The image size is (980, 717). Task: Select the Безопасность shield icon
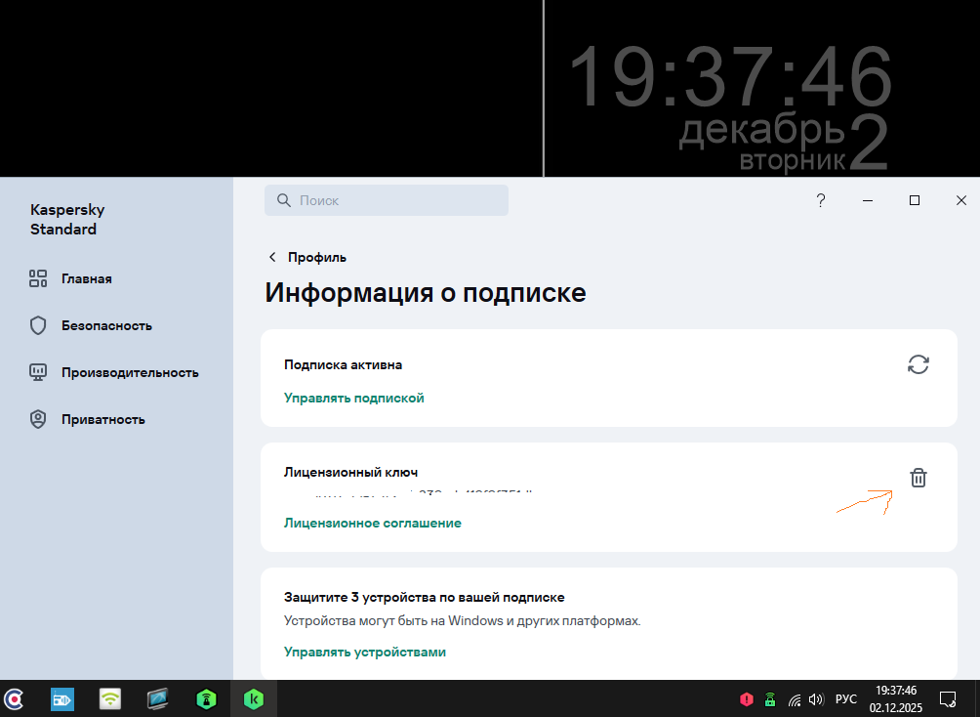click(x=38, y=325)
